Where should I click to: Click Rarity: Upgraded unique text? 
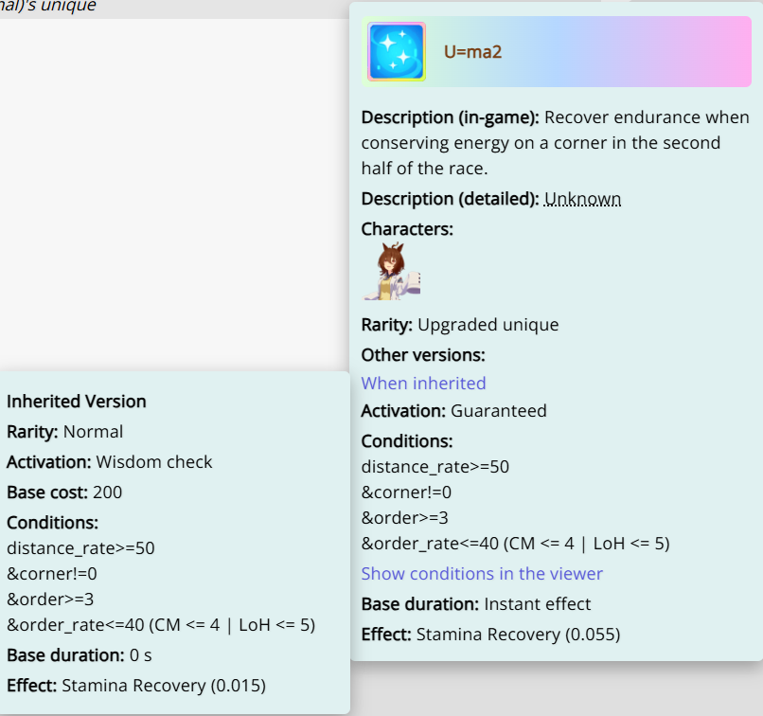pos(460,324)
